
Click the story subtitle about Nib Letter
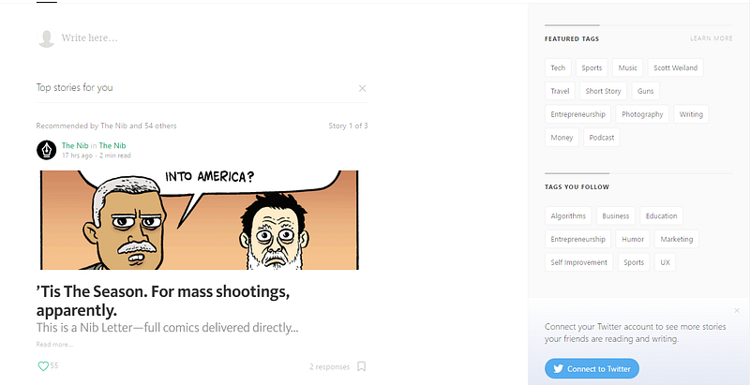point(168,328)
